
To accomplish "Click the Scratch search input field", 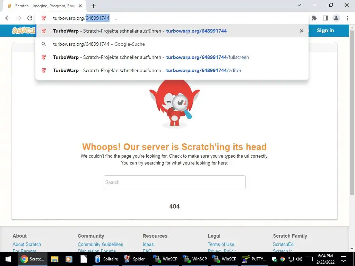I will click(175, 182).
